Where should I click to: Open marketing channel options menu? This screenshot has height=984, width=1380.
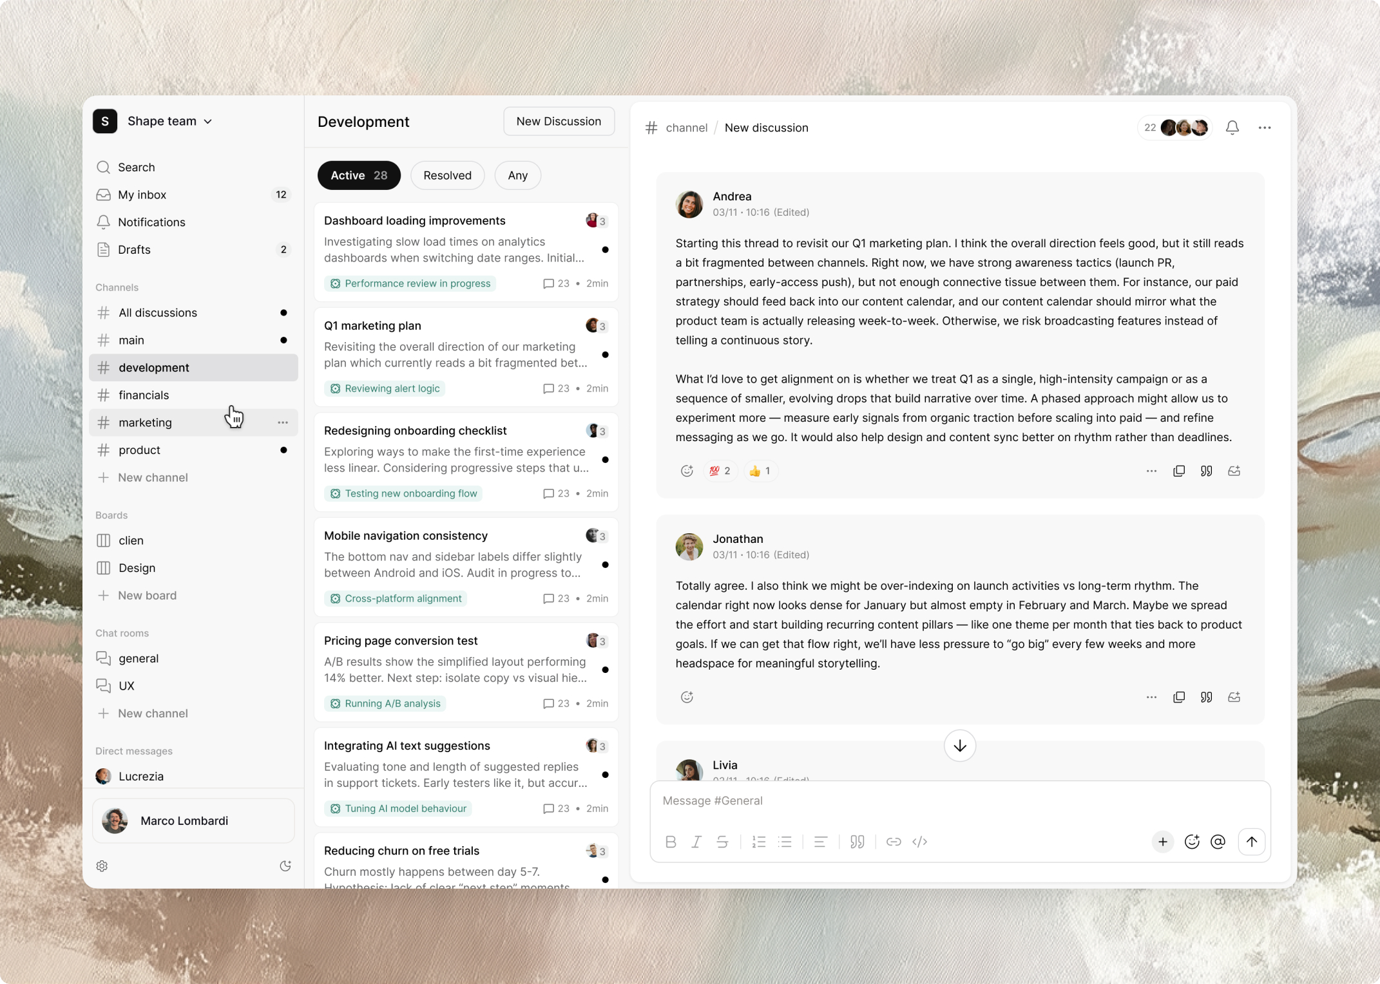pos(282,422)
